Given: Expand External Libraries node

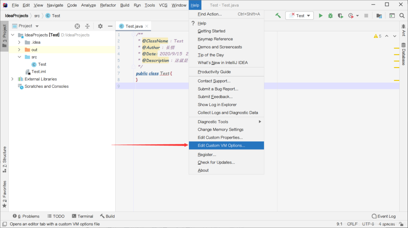Looking at the screenshot, I should tap(12, 79).
